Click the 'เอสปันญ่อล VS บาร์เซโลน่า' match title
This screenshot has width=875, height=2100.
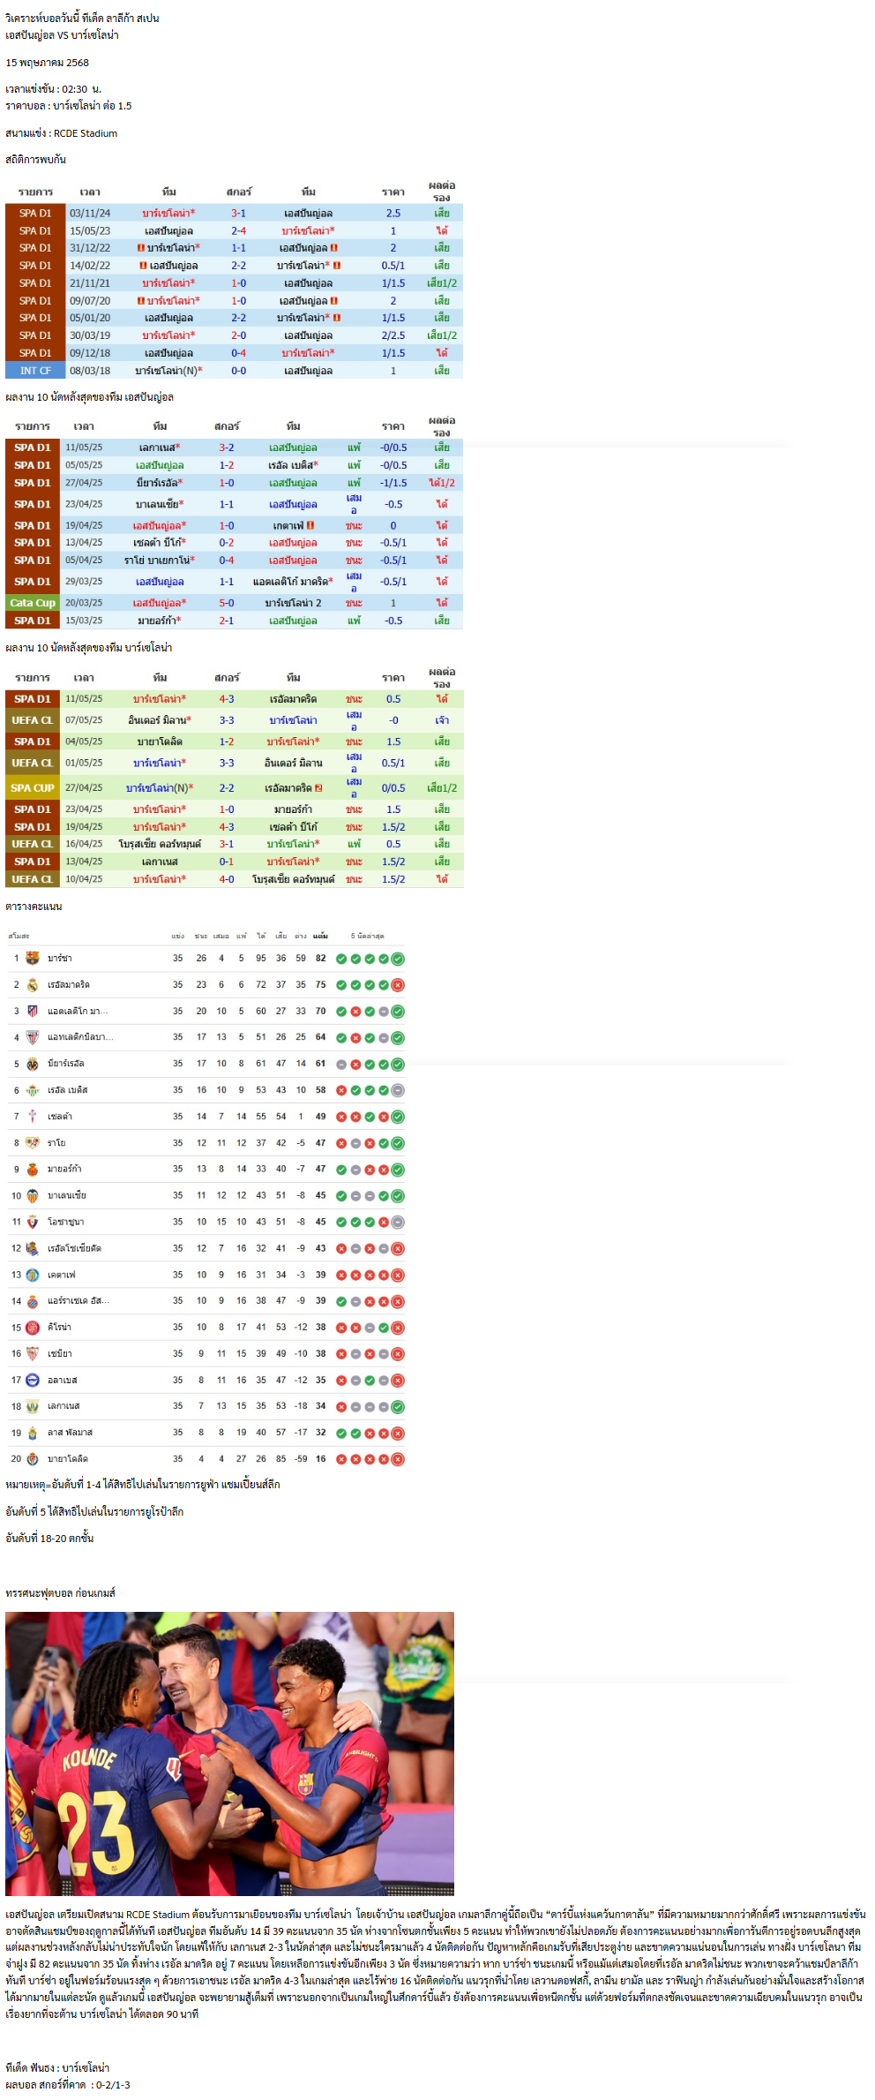click(62, 35)
